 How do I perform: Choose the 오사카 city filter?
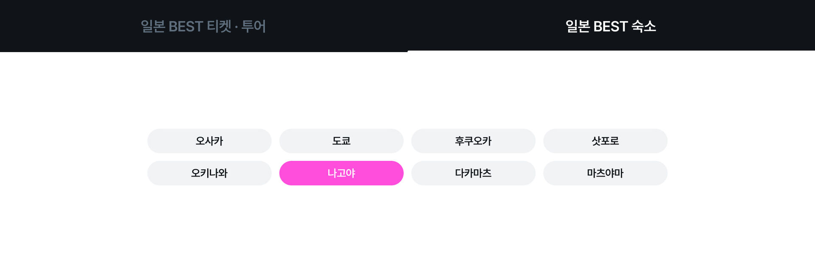click(x=209, y=141)
